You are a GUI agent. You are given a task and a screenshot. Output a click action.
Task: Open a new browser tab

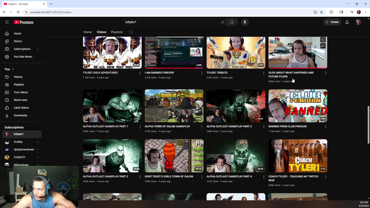point(51,4)
